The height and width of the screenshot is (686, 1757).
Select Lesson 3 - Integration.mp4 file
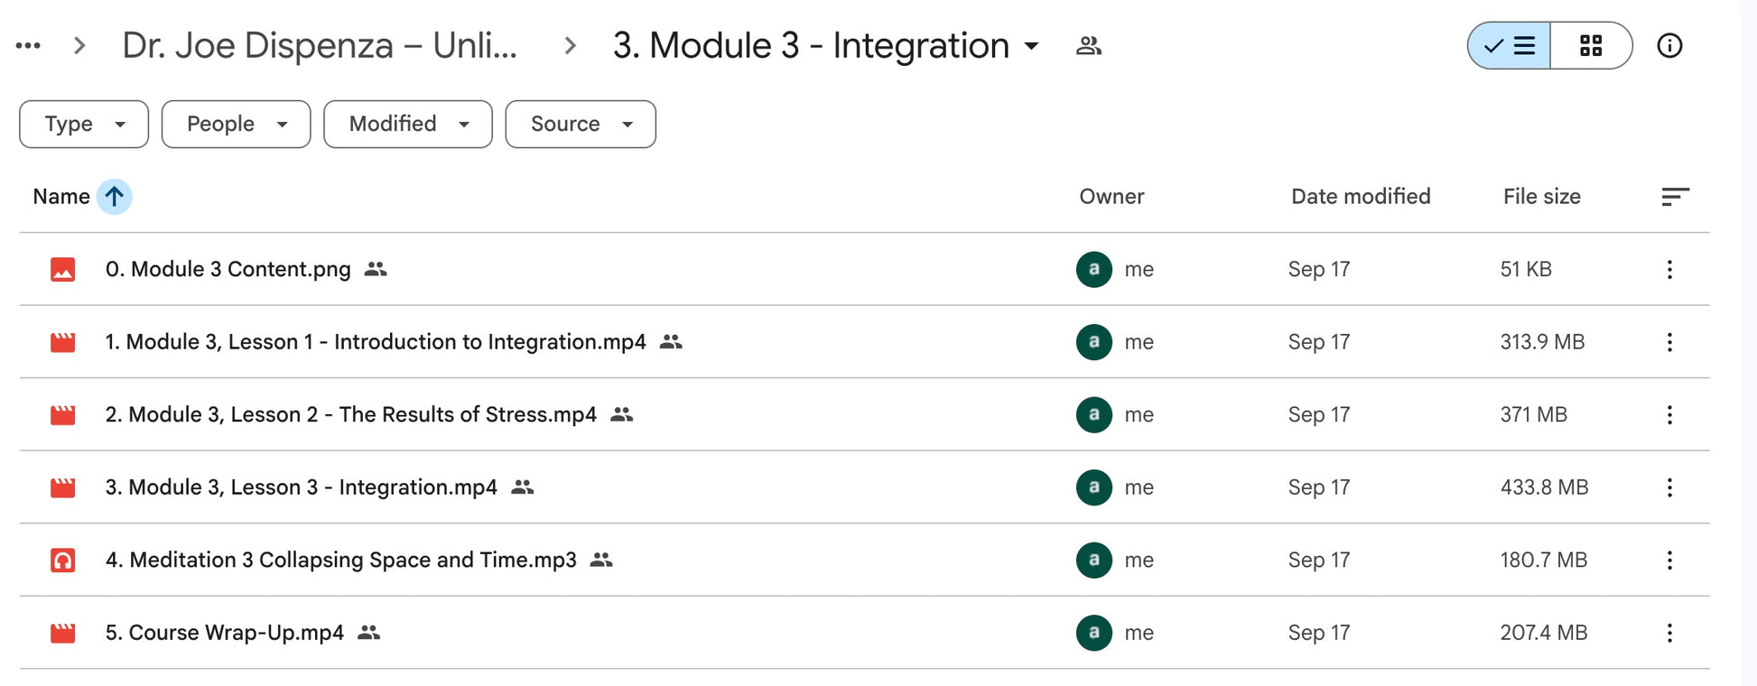click(x=301, y=487)
